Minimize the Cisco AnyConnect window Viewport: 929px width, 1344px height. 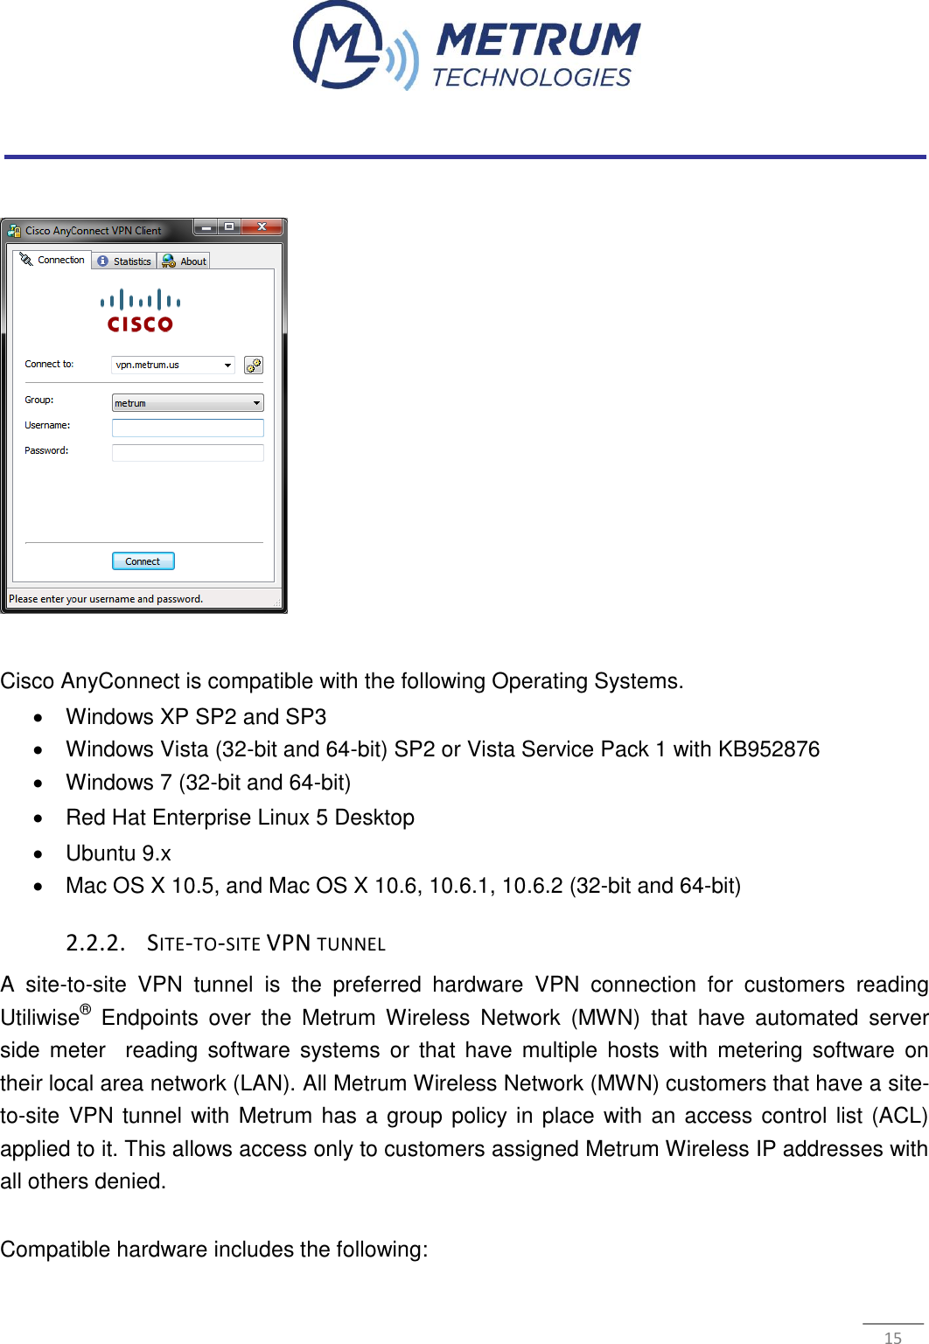click(x=206, y=227)
